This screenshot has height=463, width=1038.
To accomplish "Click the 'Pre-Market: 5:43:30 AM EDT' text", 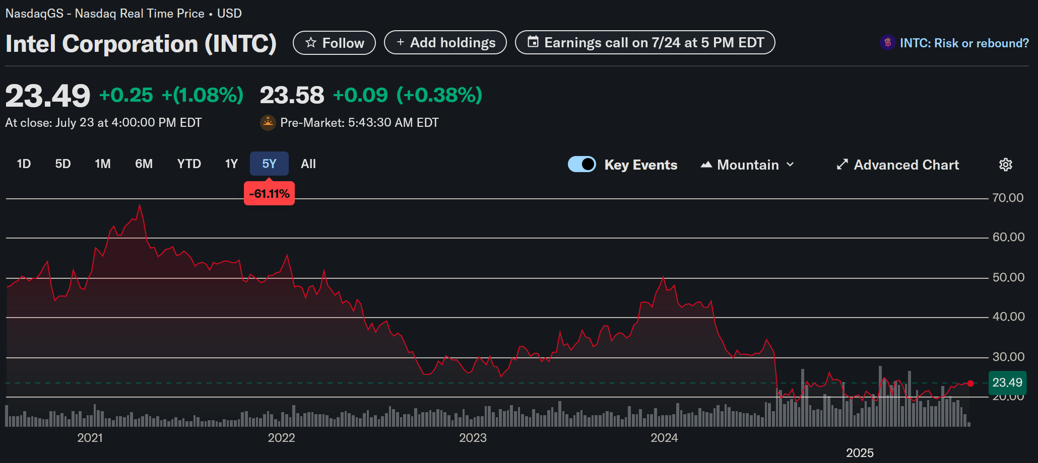I will pyautogui.click(x=359, y=123).
